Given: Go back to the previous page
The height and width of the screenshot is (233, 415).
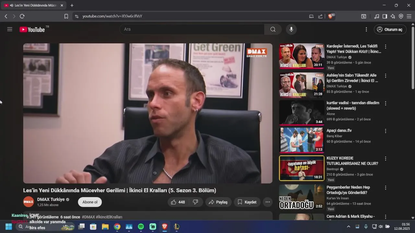Looking at the screenshot, I should (x=6, y=16).
